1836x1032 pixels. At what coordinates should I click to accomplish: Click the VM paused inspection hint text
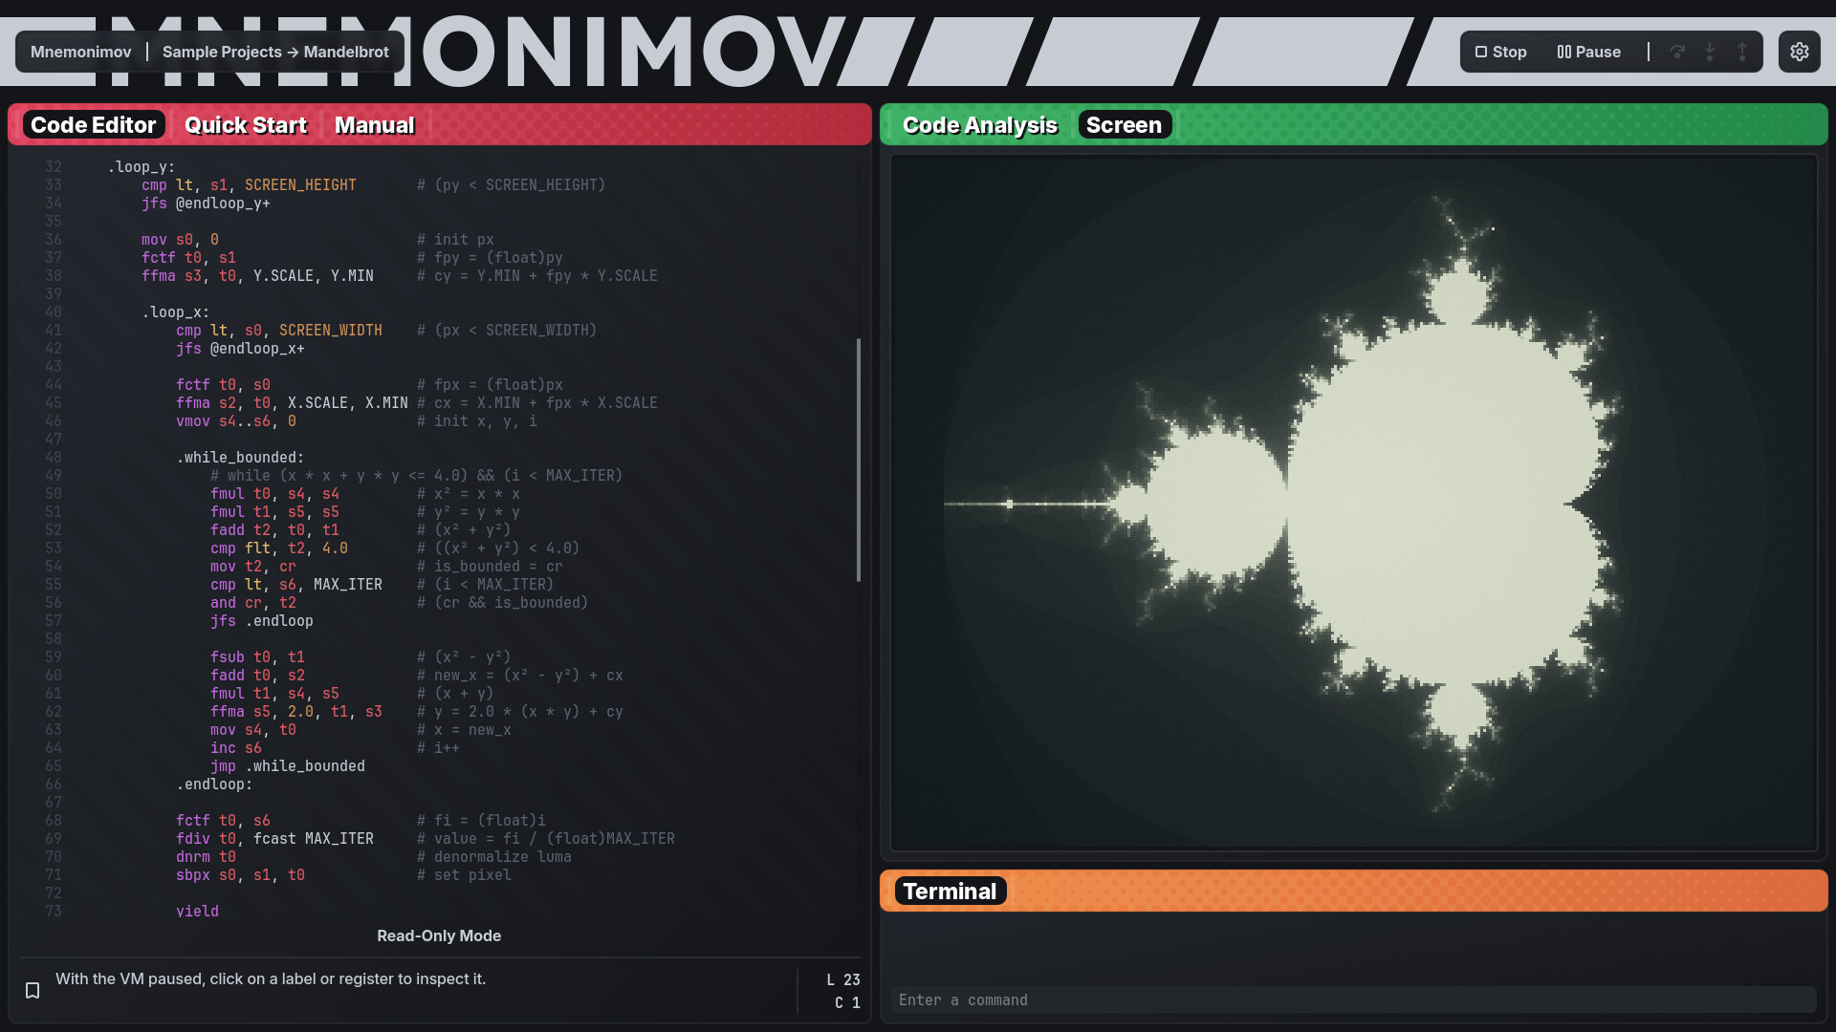pyautogui.click(x=271, y=978)
